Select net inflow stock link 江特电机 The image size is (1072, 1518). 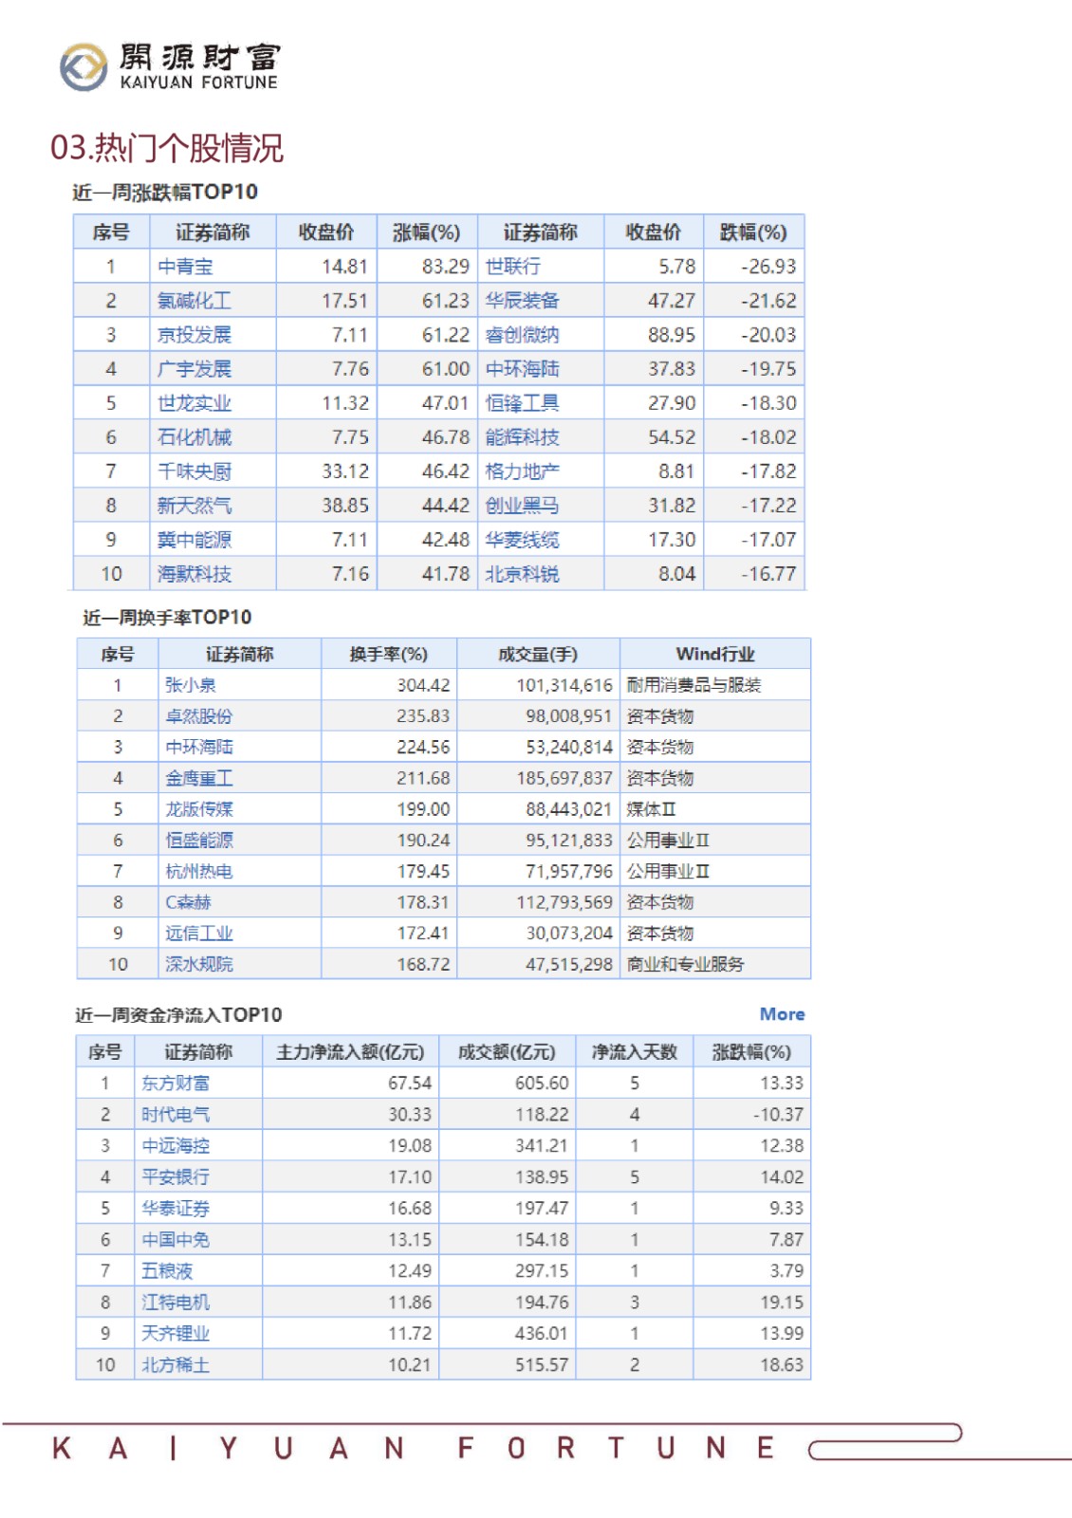[x=176, y=1303]
